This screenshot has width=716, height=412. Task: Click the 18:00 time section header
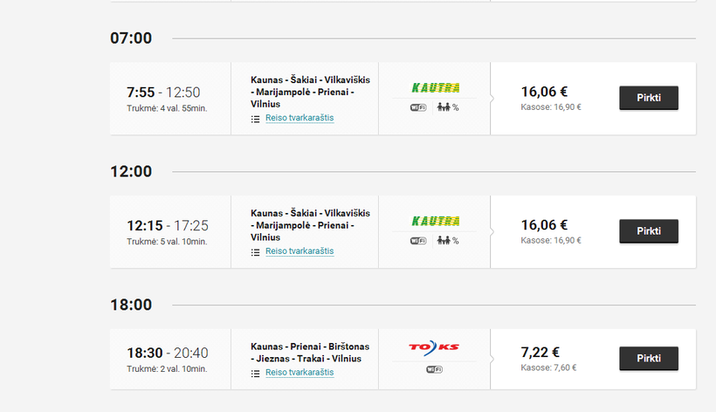[x=131, y=306]
